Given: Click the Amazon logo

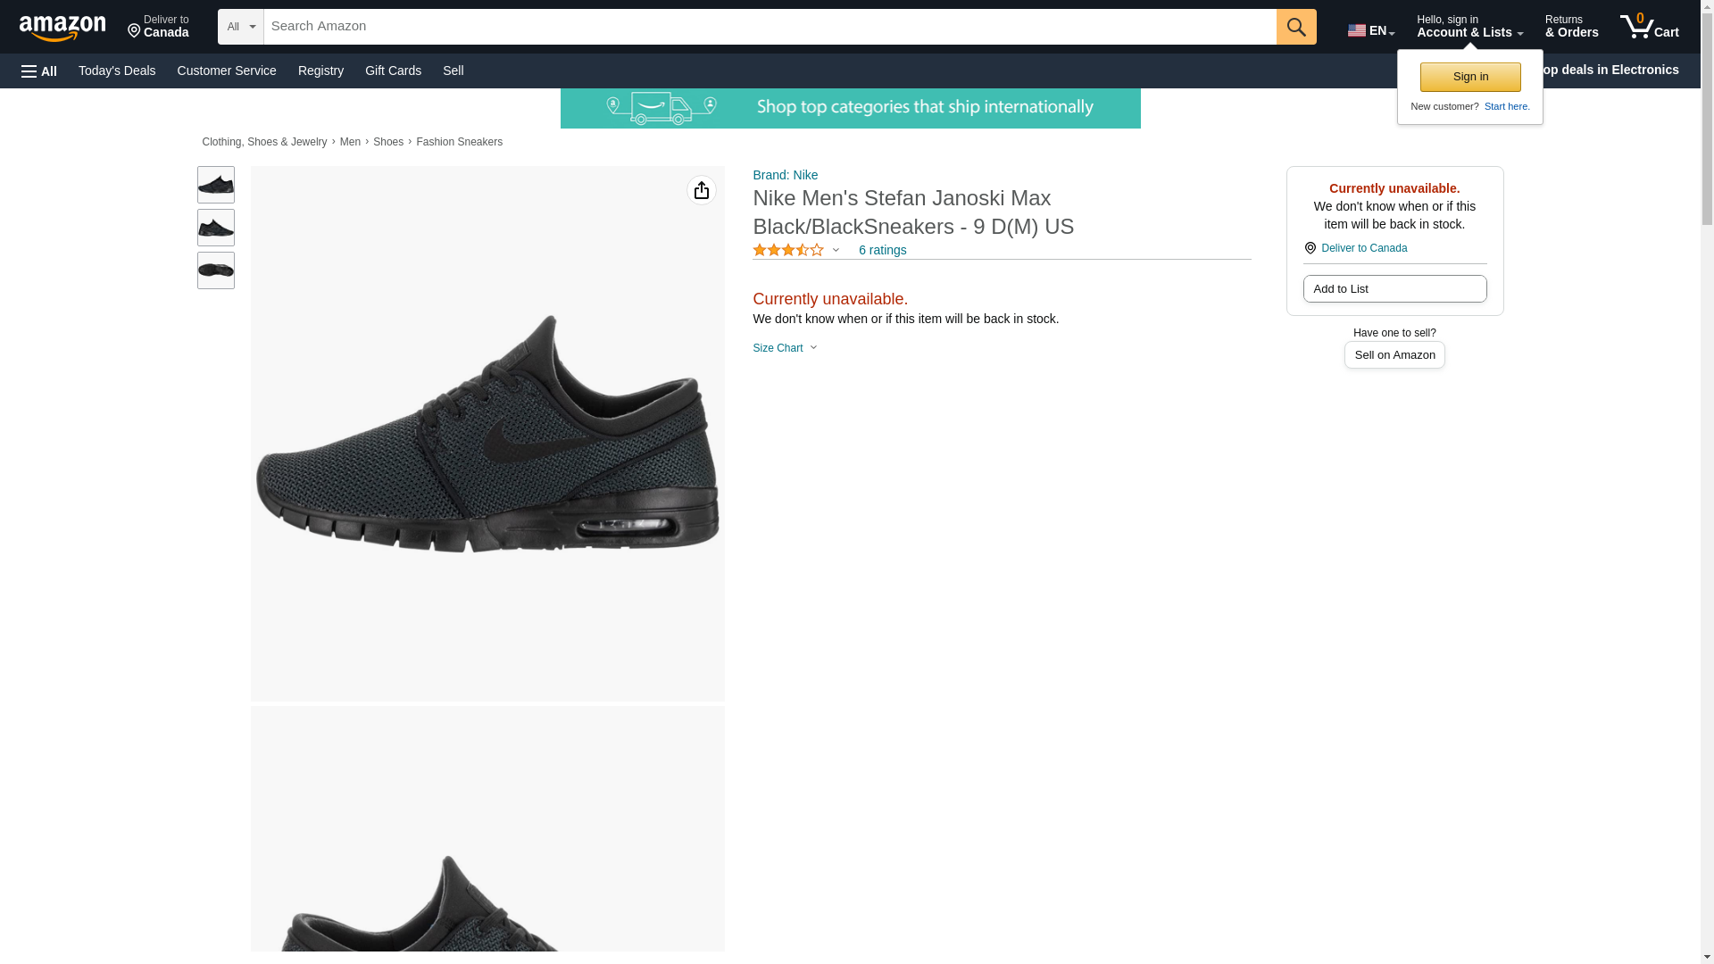Looking at the screenshot, I should pos(62,28).
